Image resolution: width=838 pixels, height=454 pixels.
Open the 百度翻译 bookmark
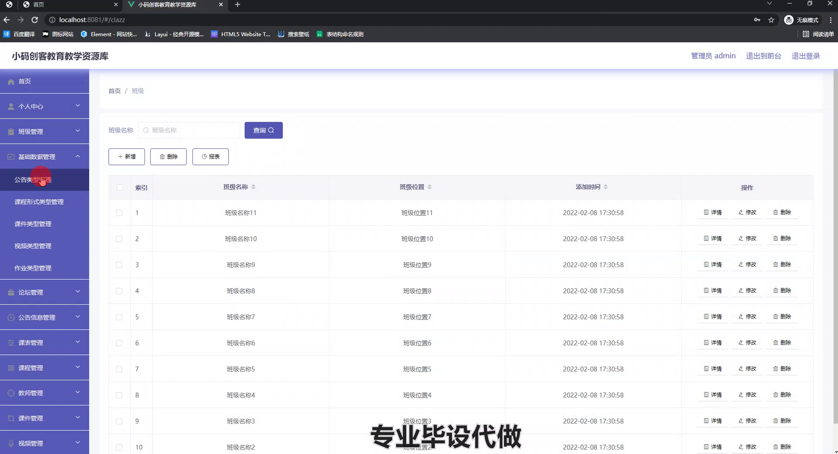[x=19, y=34]
